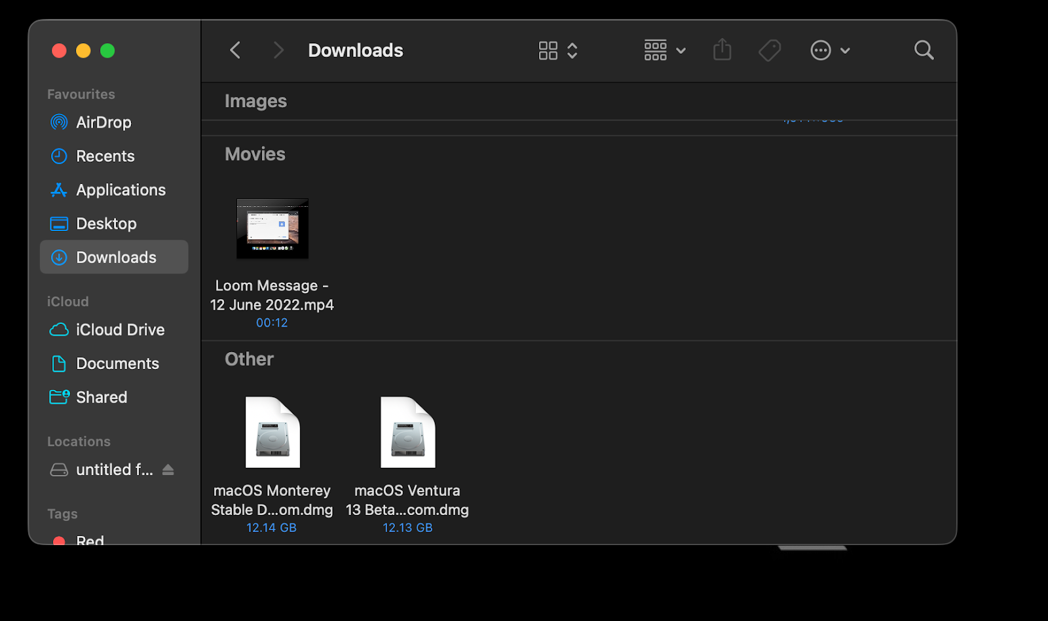Click the Locations sidebar heading

tap(79, 442)
